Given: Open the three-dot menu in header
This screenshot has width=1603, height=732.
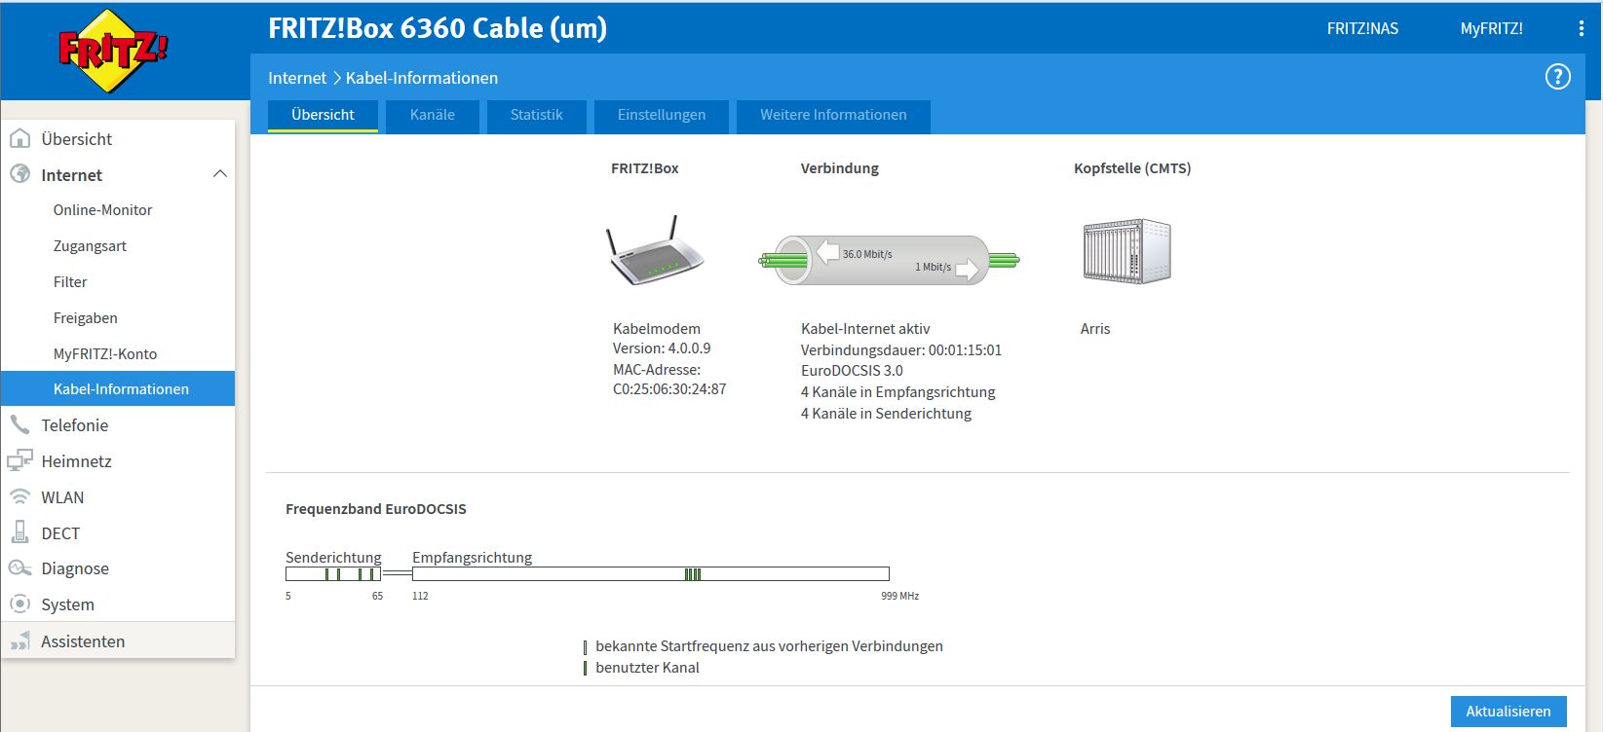Looking at the screenshot, I should point(1581,29).
